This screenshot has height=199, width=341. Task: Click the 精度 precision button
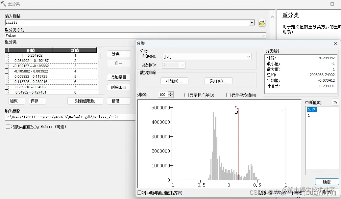pos(119,101)
